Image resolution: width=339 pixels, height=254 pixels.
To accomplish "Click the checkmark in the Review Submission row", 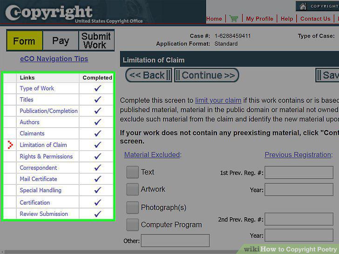I will coord(97,214).
